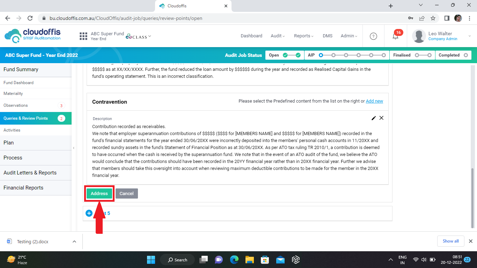Screen dimensions: 477x268
Task: Open the DMS menu item
Action: tap(328, 36)
